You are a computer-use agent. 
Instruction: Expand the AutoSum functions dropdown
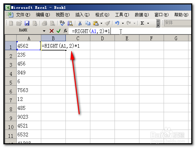point(148,23)
